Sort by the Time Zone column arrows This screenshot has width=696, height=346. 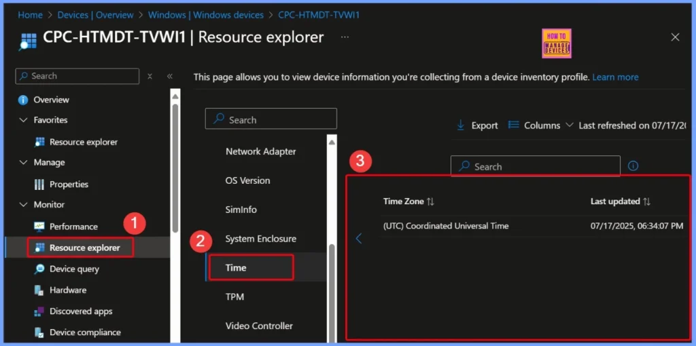tap(430, 201)
